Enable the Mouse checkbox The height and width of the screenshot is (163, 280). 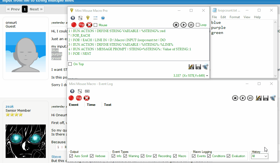point(96,25)
